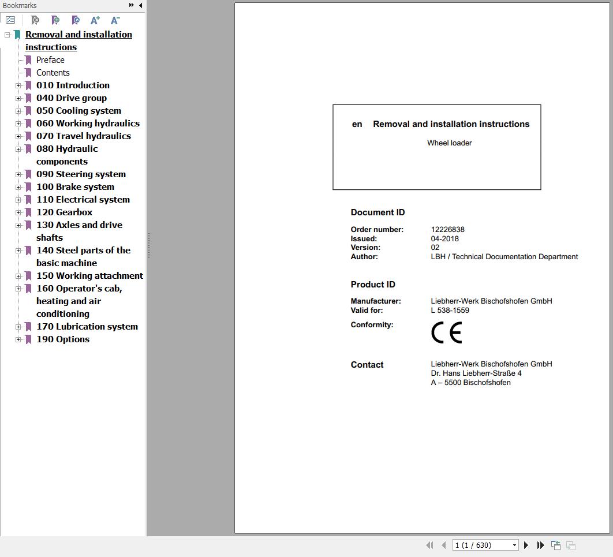
Task: Jump to 140 Steel parts of basic machine
Action: (83, 257)
